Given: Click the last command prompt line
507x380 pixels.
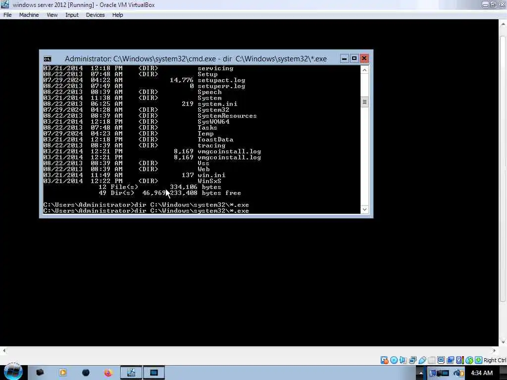Looking at the screenshot, I should click(x=146, y=211).
